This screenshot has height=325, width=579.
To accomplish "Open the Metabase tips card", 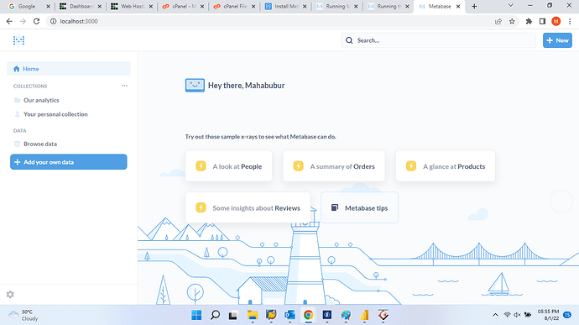I will point(360,207).
